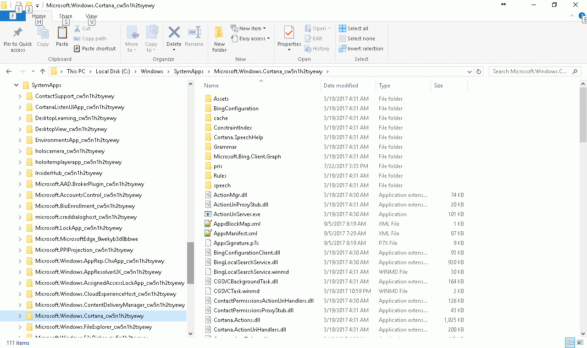Navigate to This PC in the breadcrumb

(x=76, y=71)
